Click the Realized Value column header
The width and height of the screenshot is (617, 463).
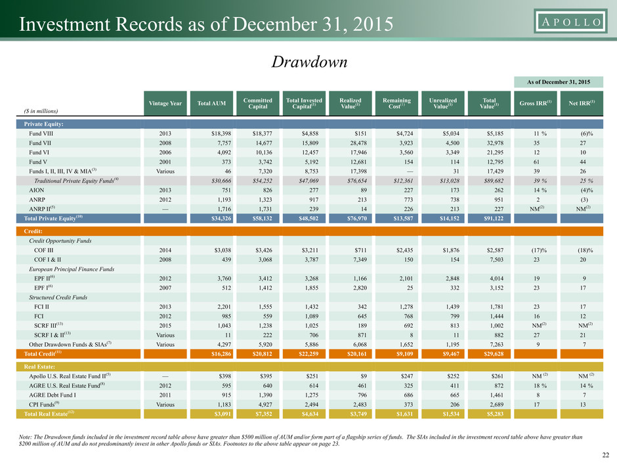pyautogui.click(x=351, y=103)
